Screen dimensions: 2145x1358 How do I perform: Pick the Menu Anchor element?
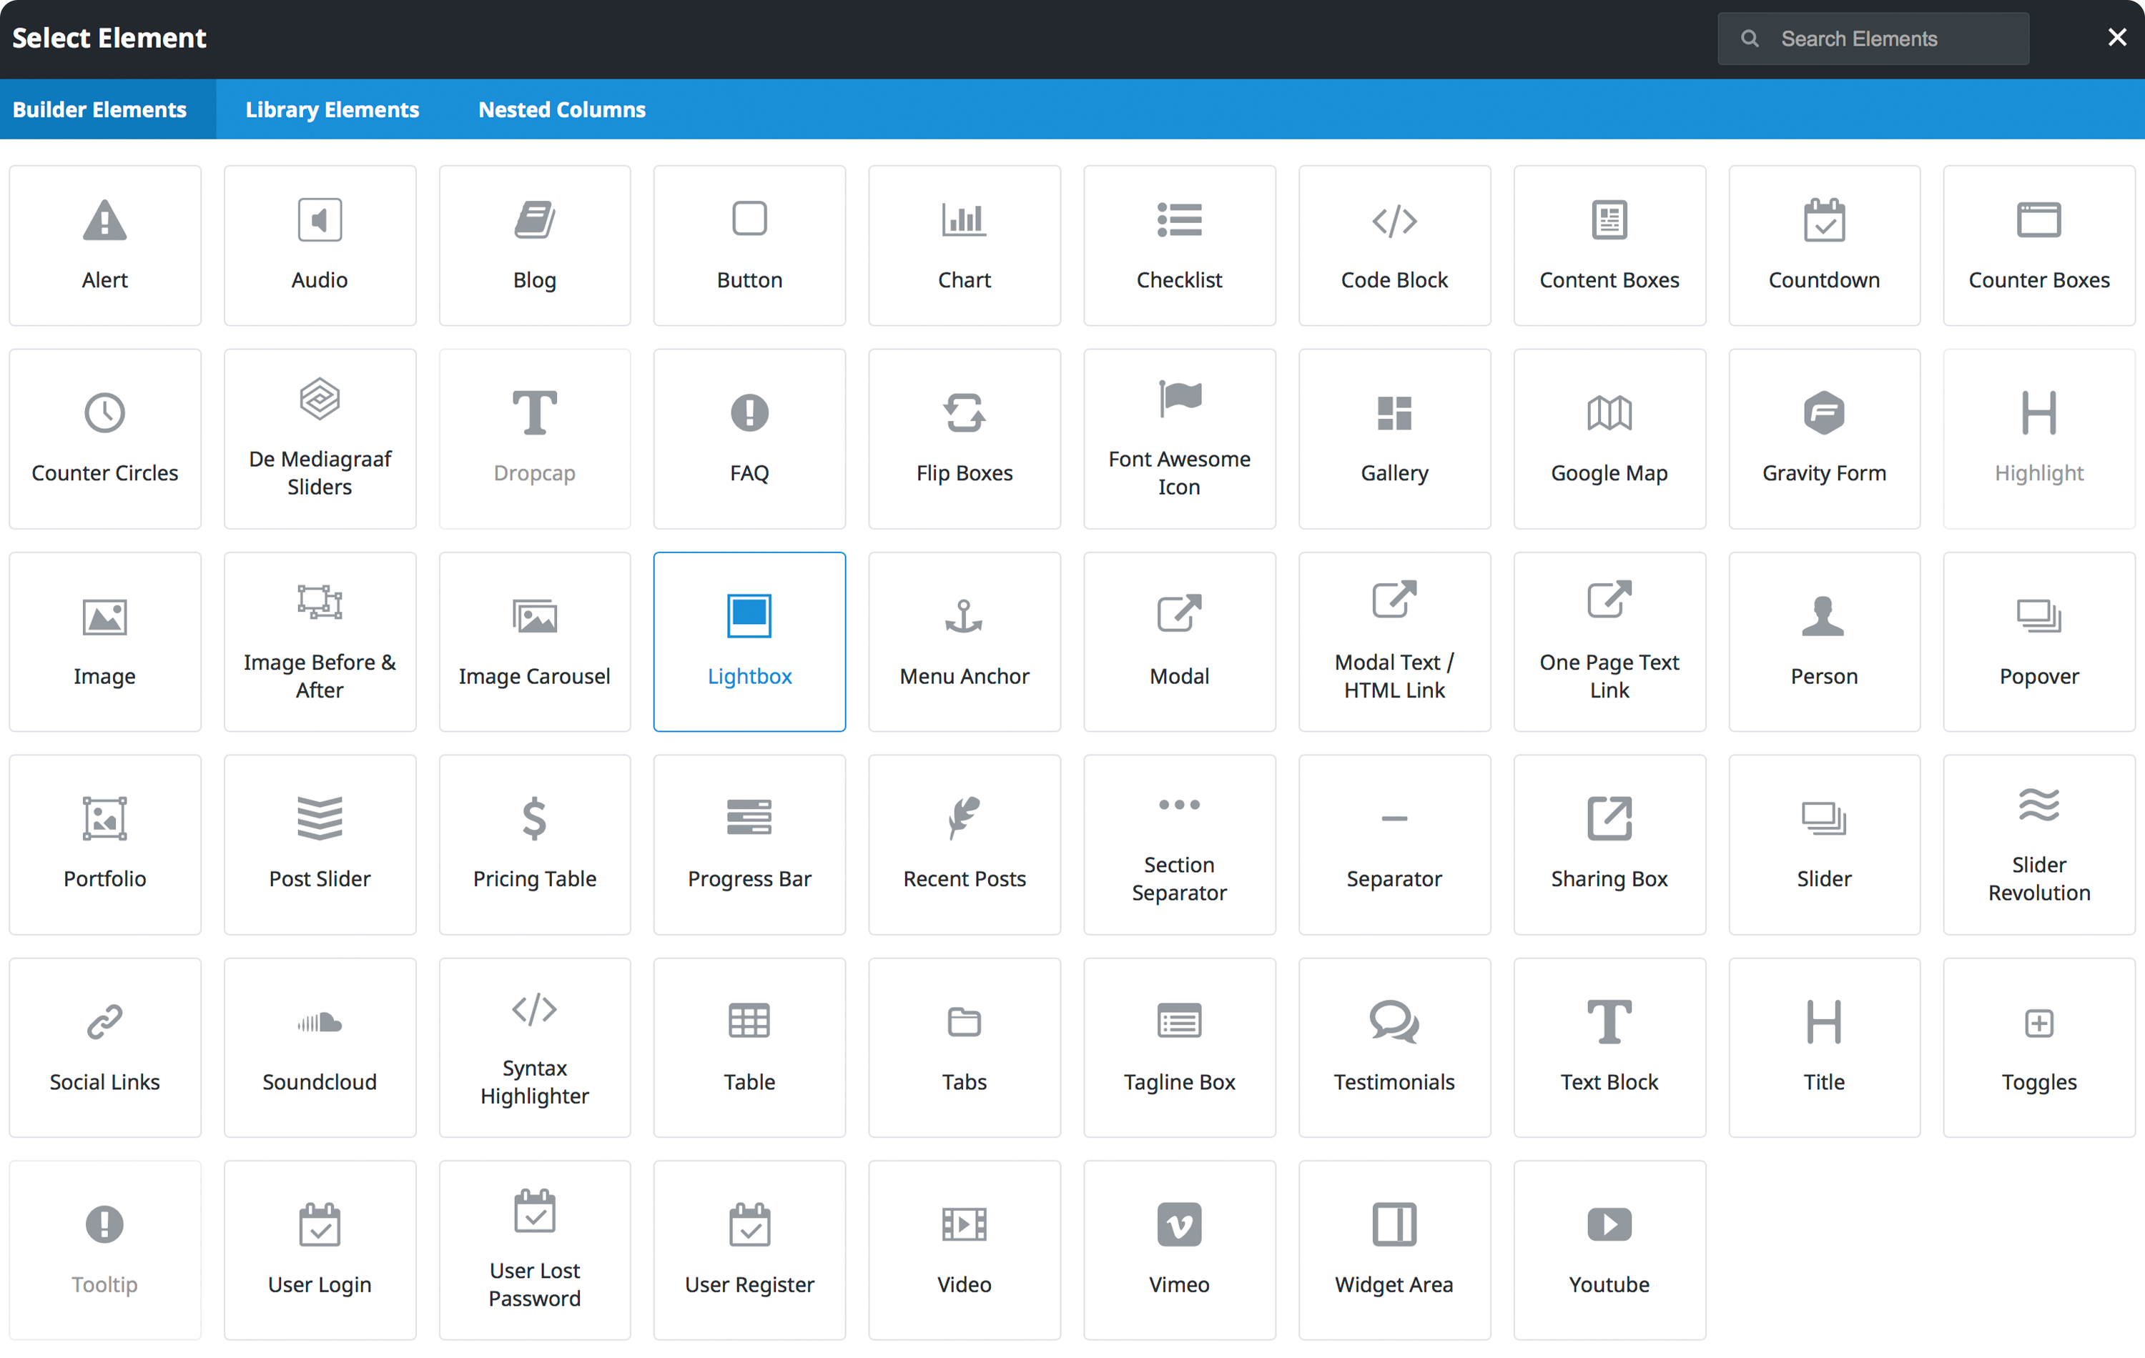(964, 641)
